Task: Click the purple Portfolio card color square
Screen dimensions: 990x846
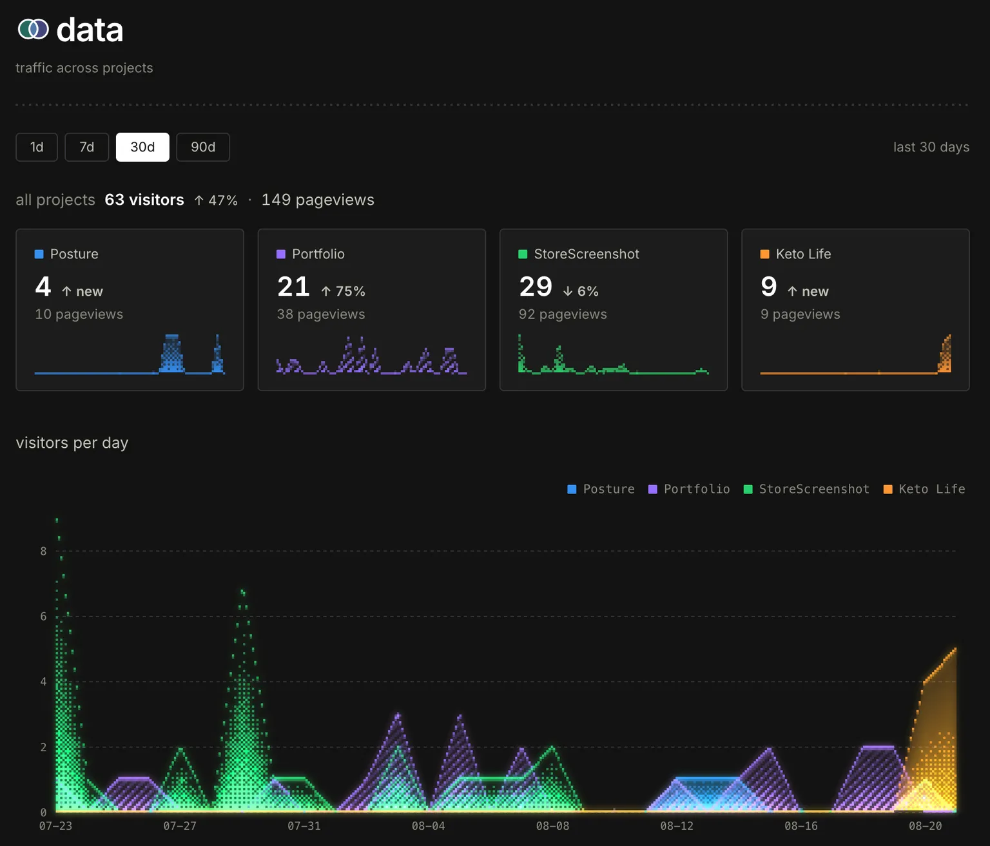Action: coord(280,254)
